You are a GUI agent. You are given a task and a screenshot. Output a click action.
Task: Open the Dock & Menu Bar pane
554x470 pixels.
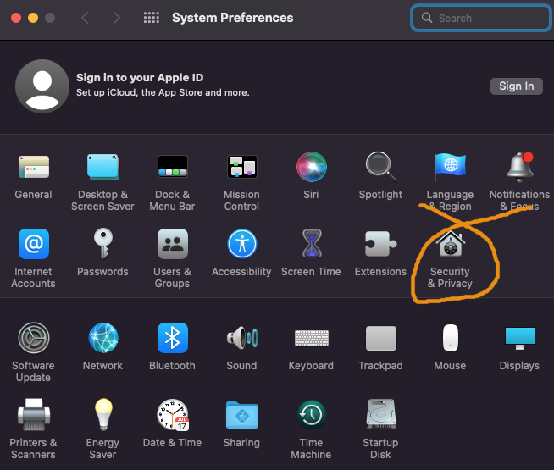coord(172,168)
